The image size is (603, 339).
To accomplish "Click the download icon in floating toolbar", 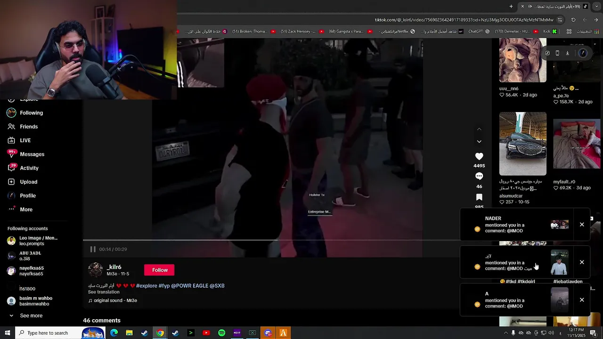I will pyautogui.click(x=567, y=53).
